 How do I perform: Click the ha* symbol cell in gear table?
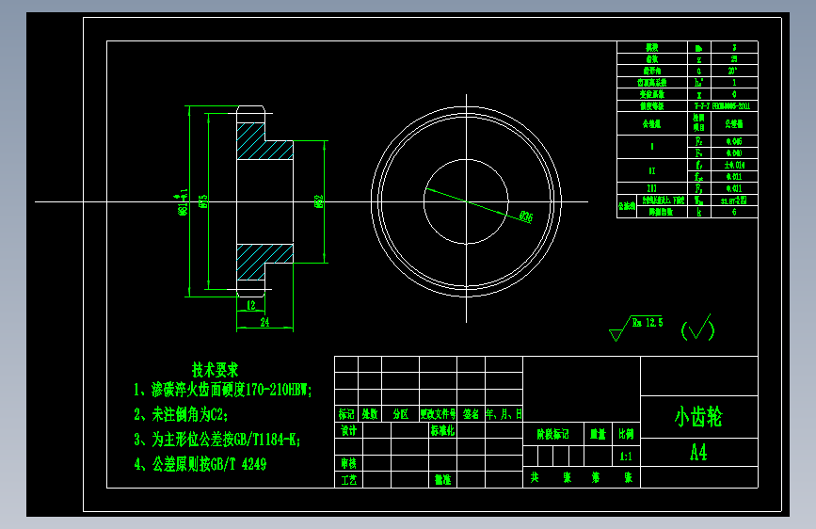[699, 82]
